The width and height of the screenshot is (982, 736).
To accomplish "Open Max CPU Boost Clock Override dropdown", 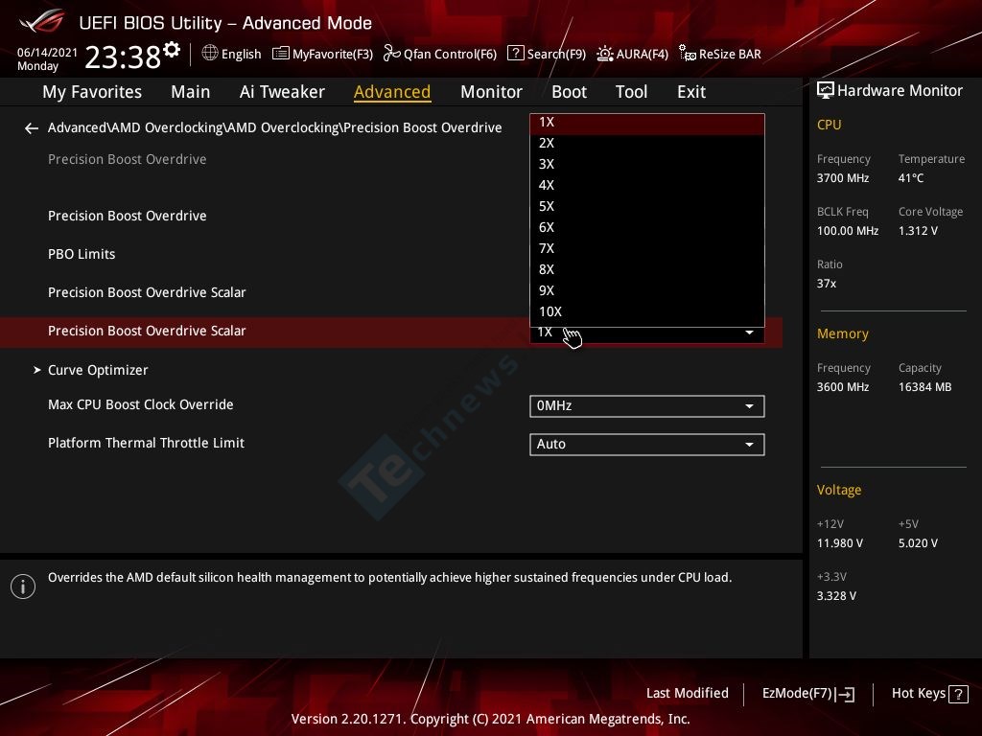I will click(x=647, y=406).
